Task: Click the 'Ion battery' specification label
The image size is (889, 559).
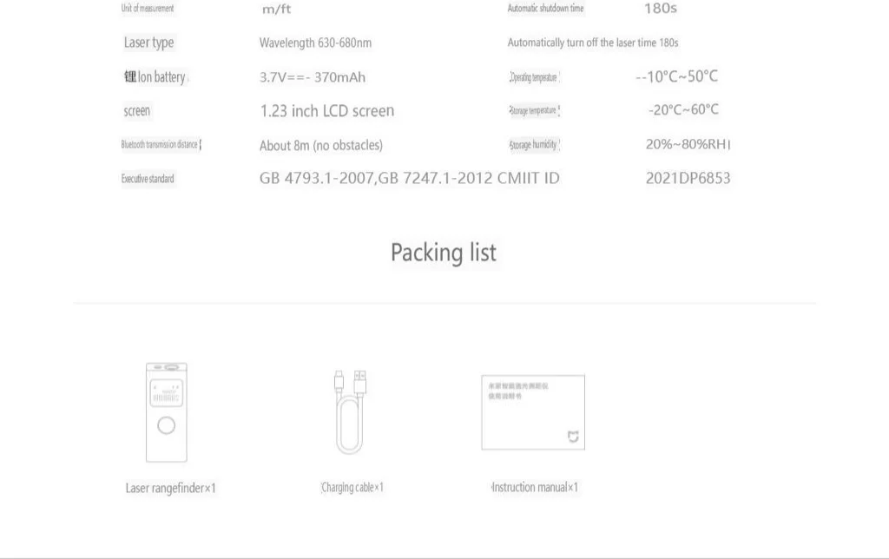Action: (156, 77)
